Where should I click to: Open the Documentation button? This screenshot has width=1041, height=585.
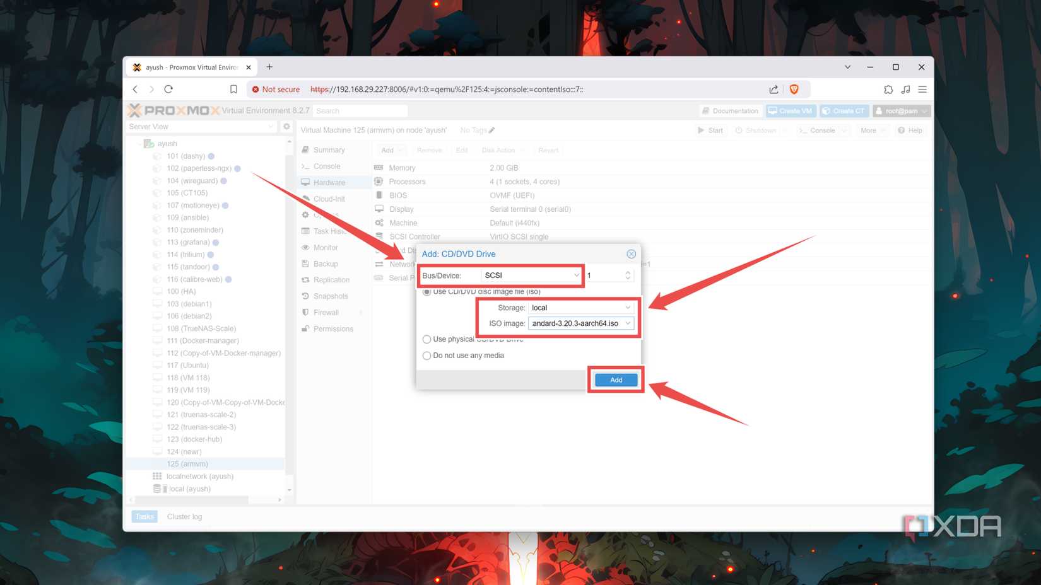pyautogui.click(x=731, y=111)
